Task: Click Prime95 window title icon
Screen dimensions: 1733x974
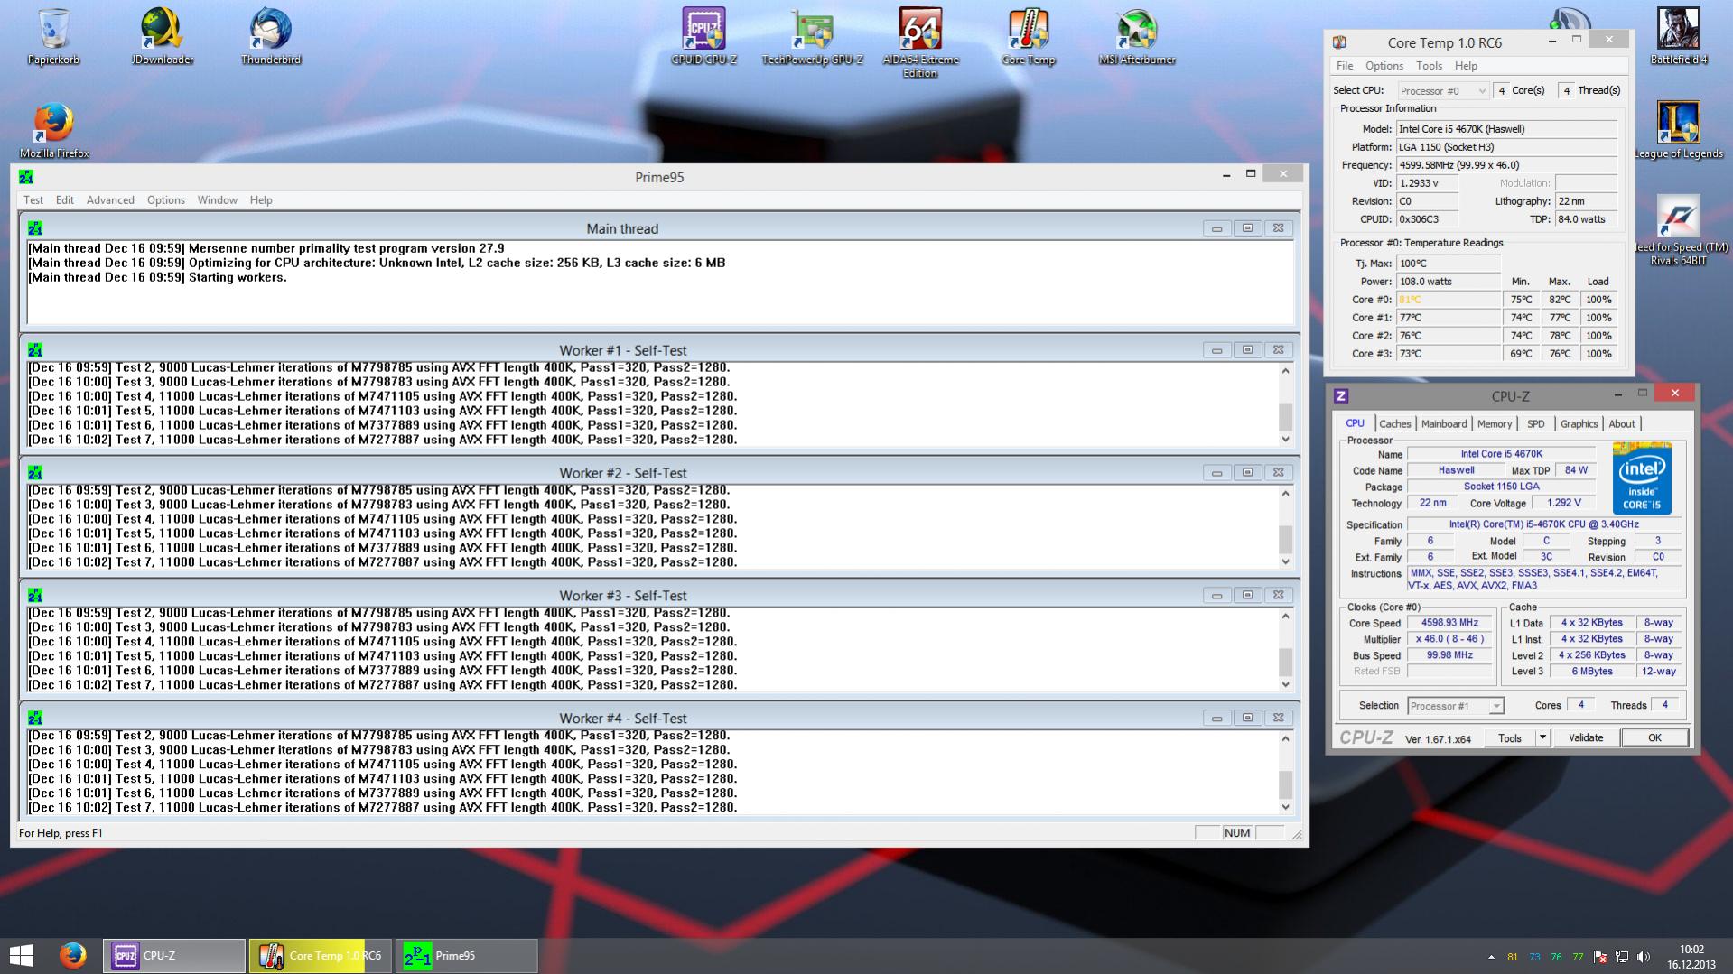Action: (26, 177)
